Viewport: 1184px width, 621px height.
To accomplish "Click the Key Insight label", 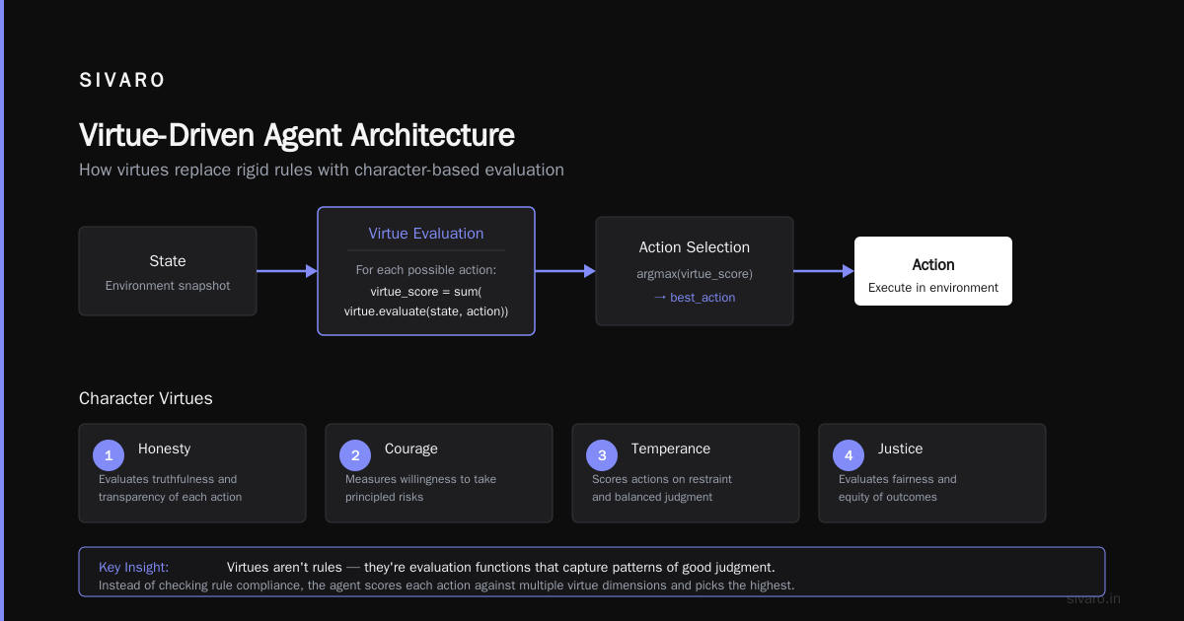I will pyautogui.click(x=133, y=567).
